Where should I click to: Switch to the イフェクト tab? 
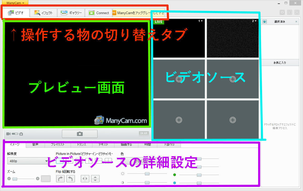(x=43, y=13)
